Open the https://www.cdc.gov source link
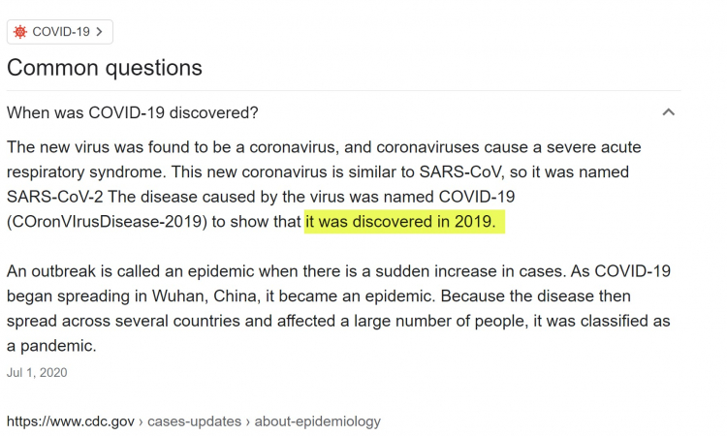The height and width of the screenshot is (436, 727). pyautogui.click(x=71, y=421)
